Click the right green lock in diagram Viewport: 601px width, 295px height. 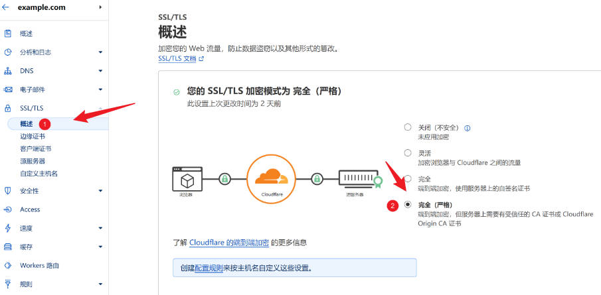(317, 179)
